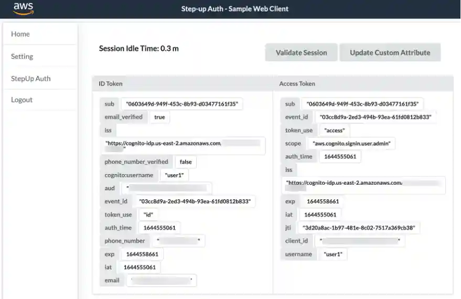The width and height of the screenshot is (461, 299).
Task: Click Access Token iss URL value
Action: point(363,185)
